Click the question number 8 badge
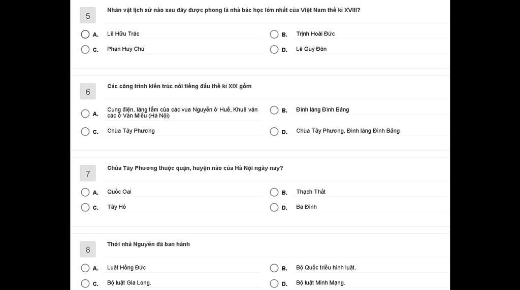 88,249
